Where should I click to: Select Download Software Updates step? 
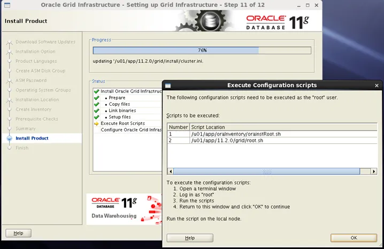pyautogui.click(x=45, y=42)
